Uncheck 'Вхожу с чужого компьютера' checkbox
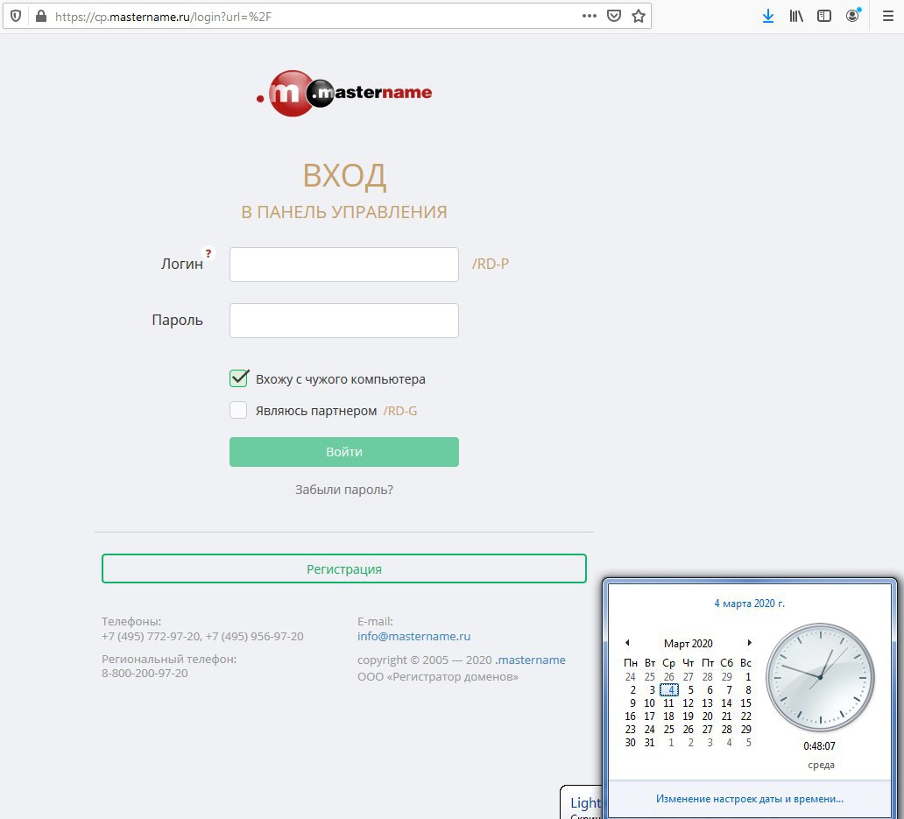The height and width of the screenshot is (819, 904). click(238, 378)
